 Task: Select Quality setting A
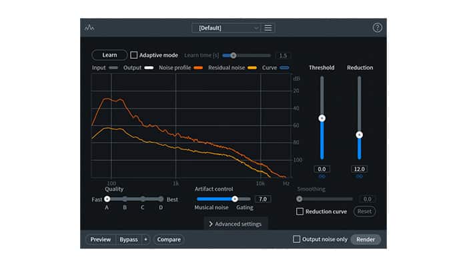point(107,199)
